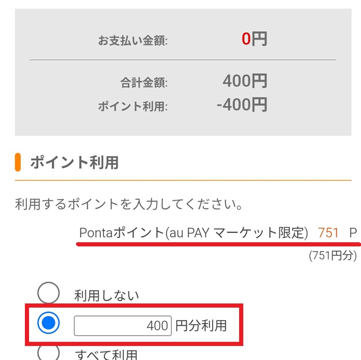Click the Pontaポイント(au PAY マーケット限定) text
361x360 pixels.
tap(193, 232)
